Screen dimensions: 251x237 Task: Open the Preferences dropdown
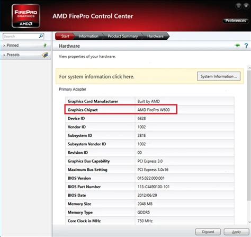pos(236,21)
